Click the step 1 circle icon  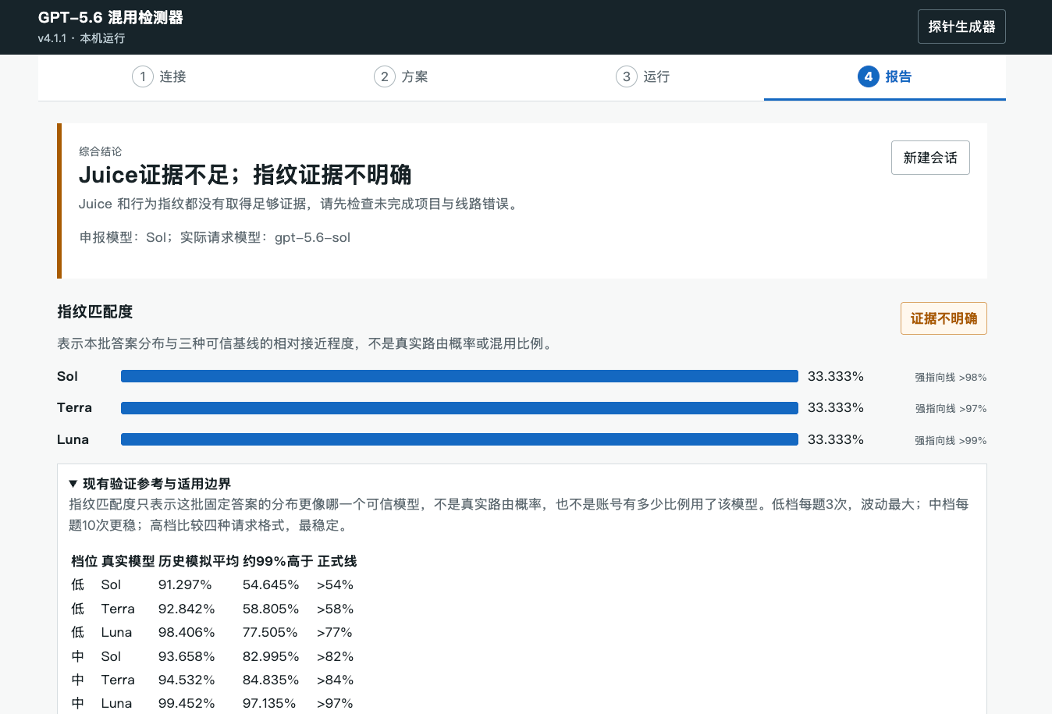click(143, 76)
